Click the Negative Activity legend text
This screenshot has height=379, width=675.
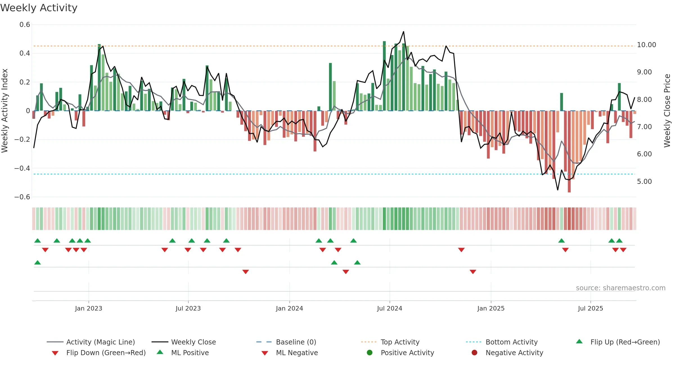coord(514,353)
